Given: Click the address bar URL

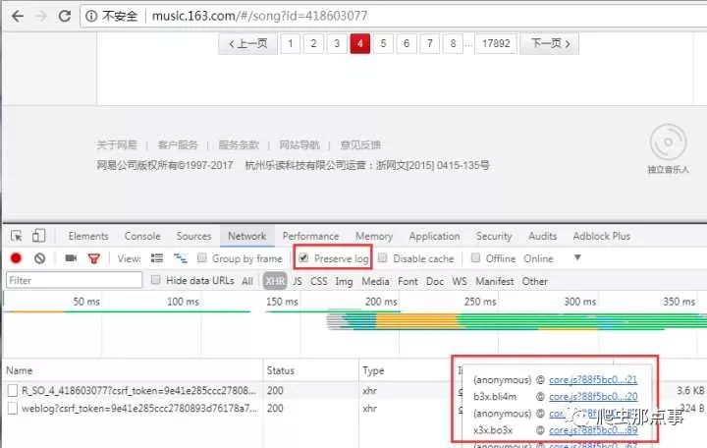Looking at the screenshot, I should 259,17.
